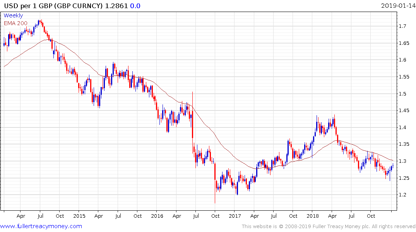The image size is (416, 232).
Task: Click the 2015 year label on time axis
Action: (x=79, y=216)
